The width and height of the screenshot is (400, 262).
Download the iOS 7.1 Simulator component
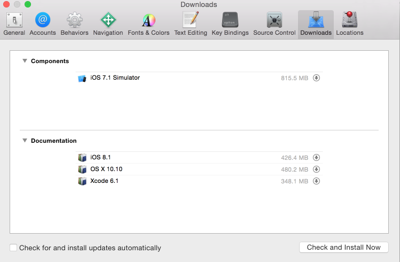point(316,78)
